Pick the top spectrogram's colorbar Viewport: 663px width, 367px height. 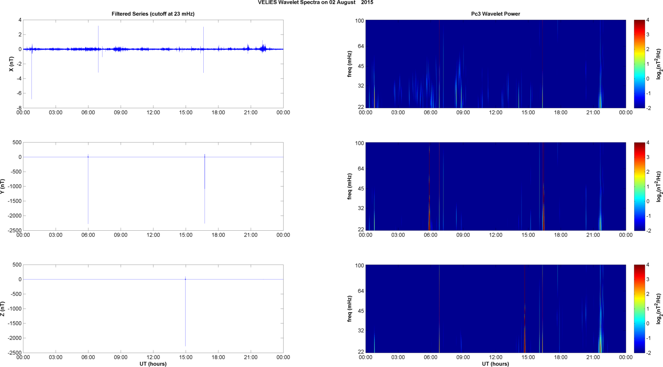point(639,64)
